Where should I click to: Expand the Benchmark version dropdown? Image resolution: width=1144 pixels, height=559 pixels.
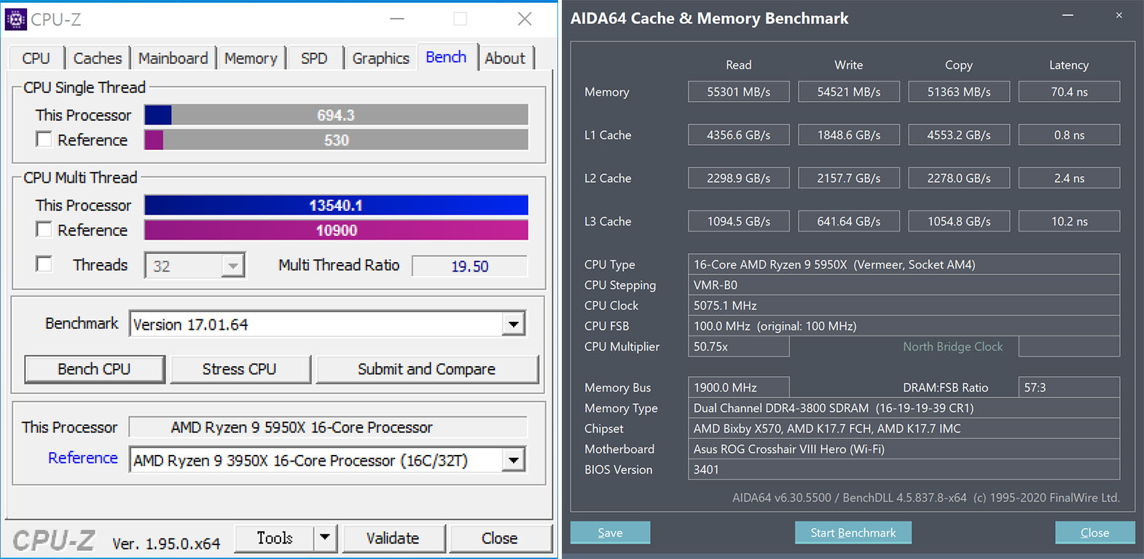tap(514, 324)
